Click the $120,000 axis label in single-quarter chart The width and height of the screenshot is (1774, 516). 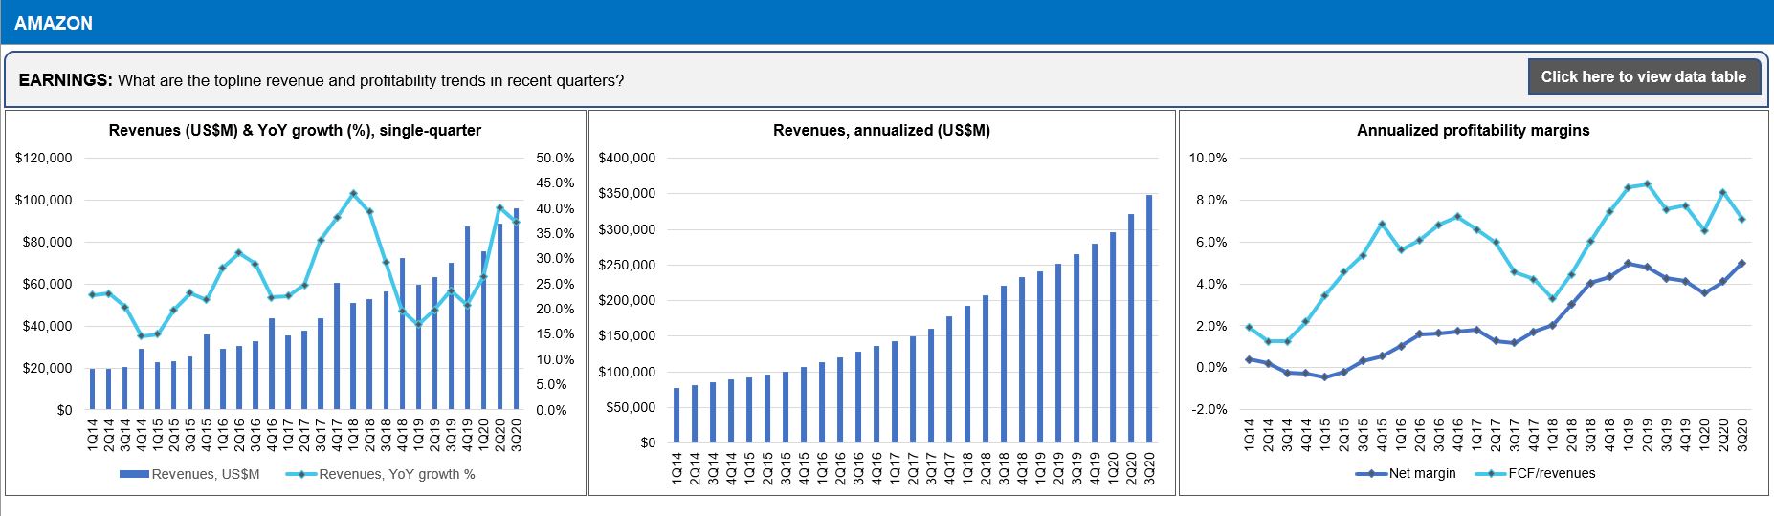pos(44,158)
